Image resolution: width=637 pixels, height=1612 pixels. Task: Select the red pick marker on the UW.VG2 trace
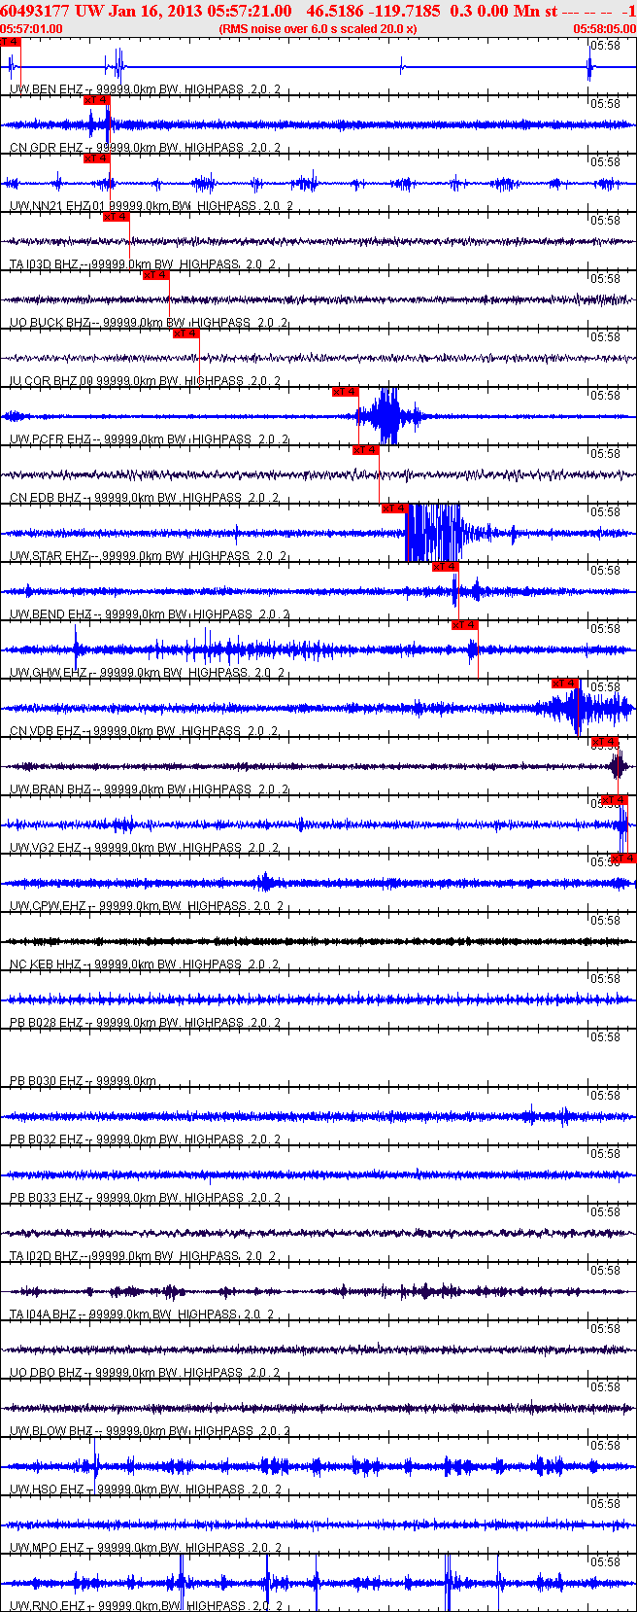point(615,800)
